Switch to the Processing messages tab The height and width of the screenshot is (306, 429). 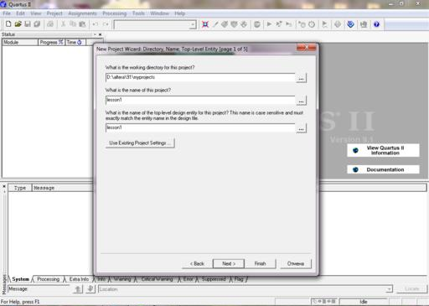49,279
